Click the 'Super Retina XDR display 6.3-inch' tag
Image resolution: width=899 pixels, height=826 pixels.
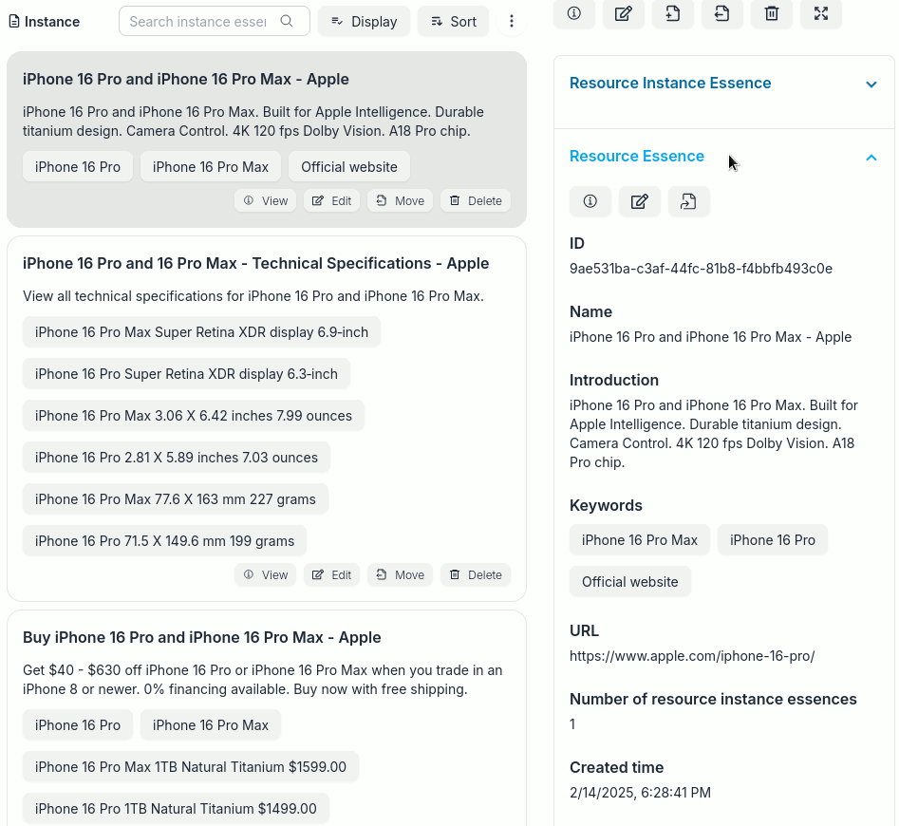186,374
